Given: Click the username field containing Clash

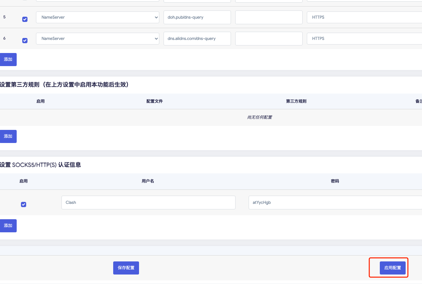Looking at the screenshot, I should tap(148, 203).
